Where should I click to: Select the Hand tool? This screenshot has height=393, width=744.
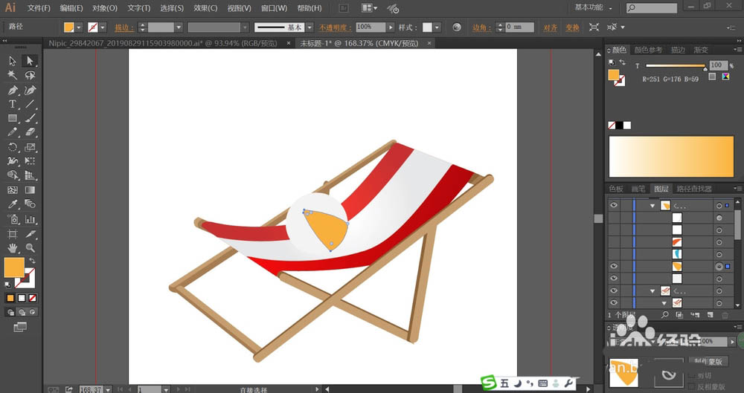(x=13, y=247)
